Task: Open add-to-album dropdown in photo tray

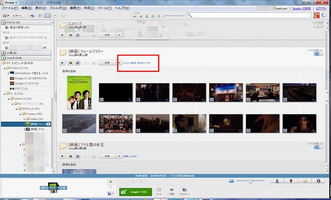Action: (111, 193)
